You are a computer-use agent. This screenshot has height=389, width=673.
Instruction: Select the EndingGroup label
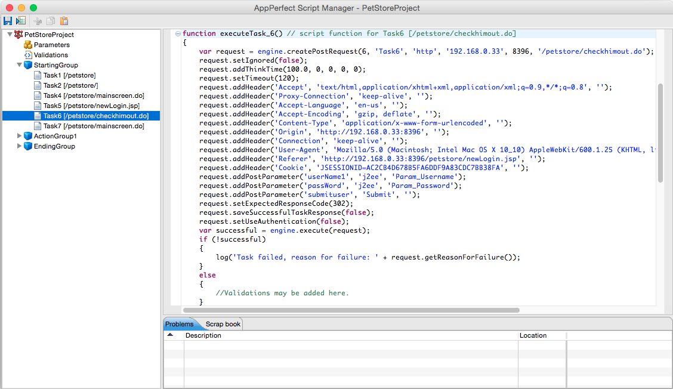[x=54, y=146]
